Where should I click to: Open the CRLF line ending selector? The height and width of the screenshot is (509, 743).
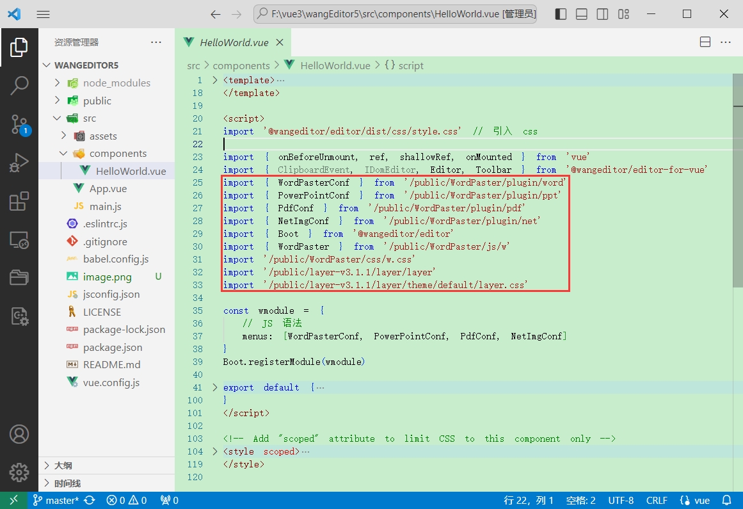coord(657,500)
